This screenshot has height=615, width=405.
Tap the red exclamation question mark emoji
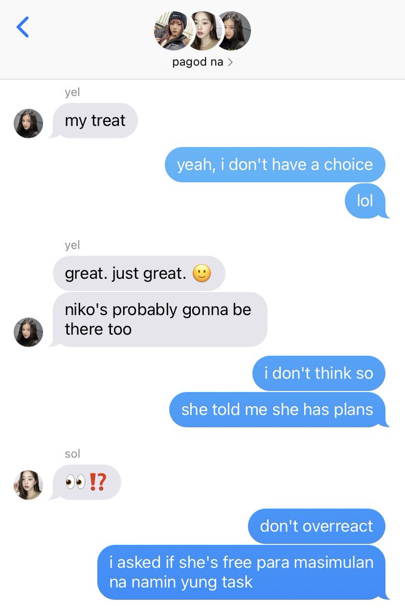point(98,482)
